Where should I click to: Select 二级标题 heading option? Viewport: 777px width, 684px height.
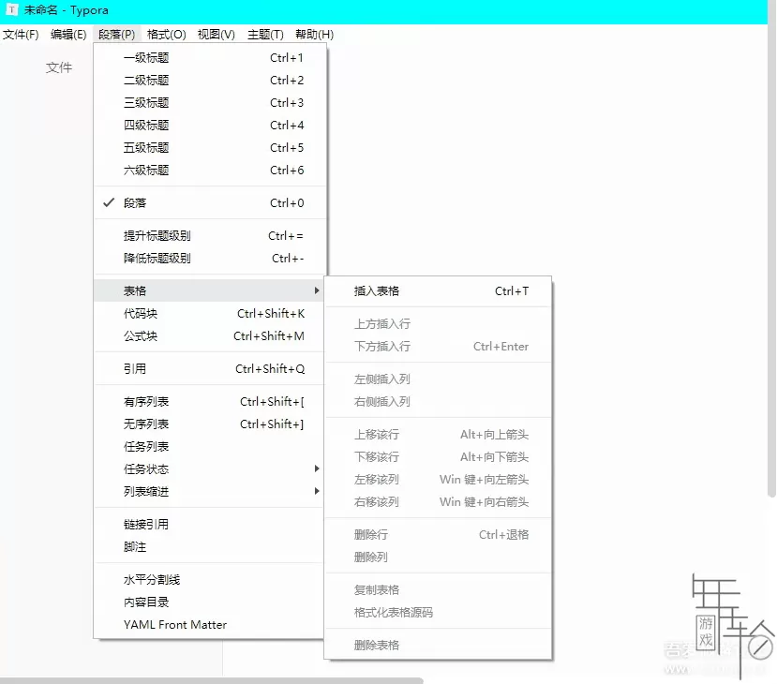coord(210,81)
